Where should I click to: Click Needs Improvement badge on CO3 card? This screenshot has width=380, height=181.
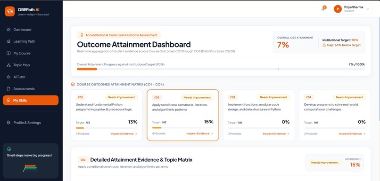point(273,97)
